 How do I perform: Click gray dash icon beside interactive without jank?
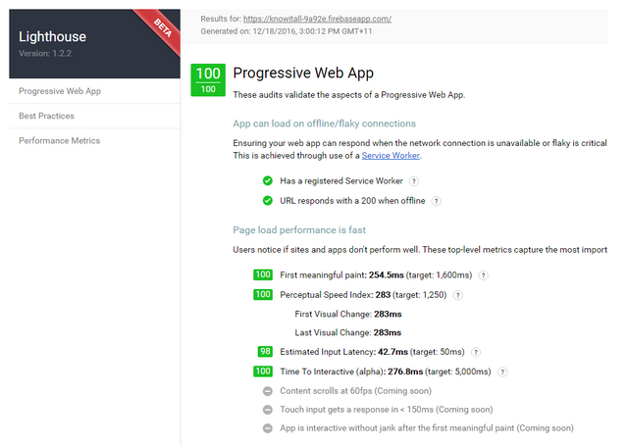(x=268, y=428)
